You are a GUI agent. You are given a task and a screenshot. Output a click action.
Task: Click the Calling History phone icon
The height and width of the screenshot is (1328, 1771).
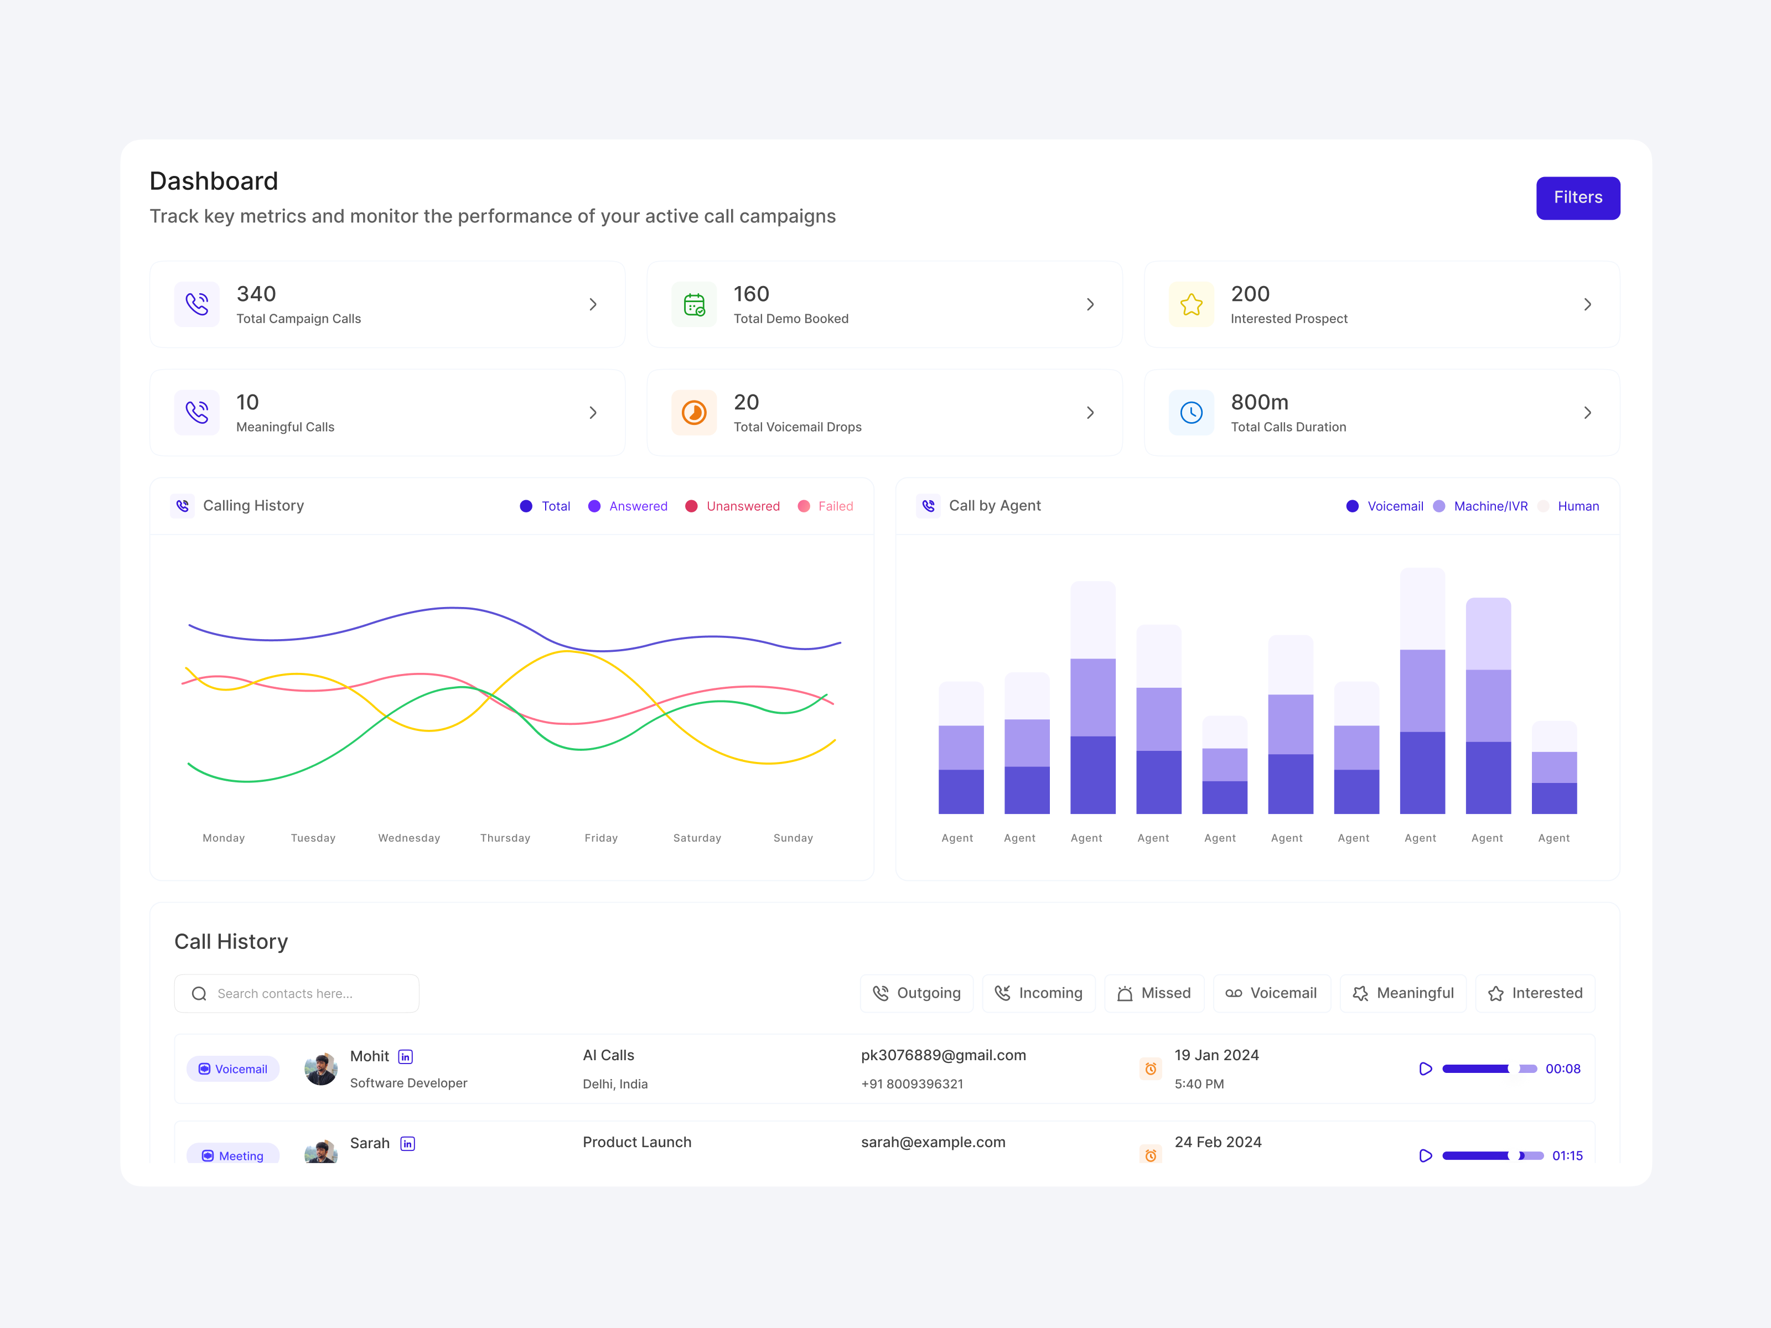point(183,506)
